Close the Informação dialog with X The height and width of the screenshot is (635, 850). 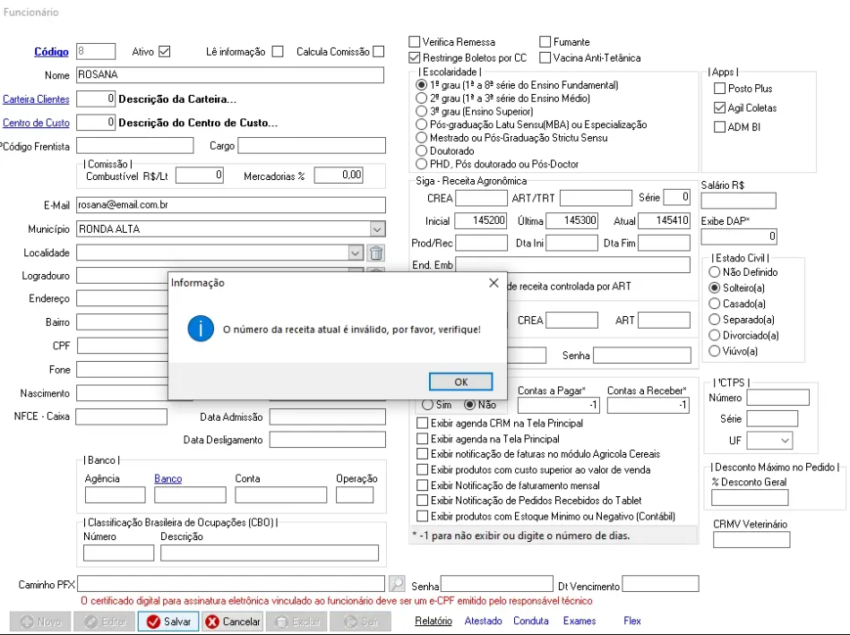(x=494, y=282)
